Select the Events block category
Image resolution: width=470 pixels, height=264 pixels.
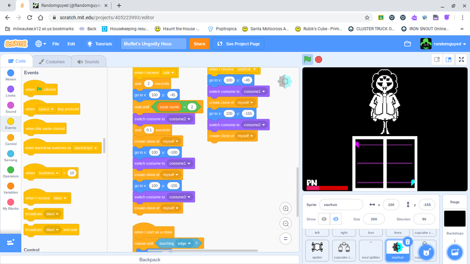10,124
